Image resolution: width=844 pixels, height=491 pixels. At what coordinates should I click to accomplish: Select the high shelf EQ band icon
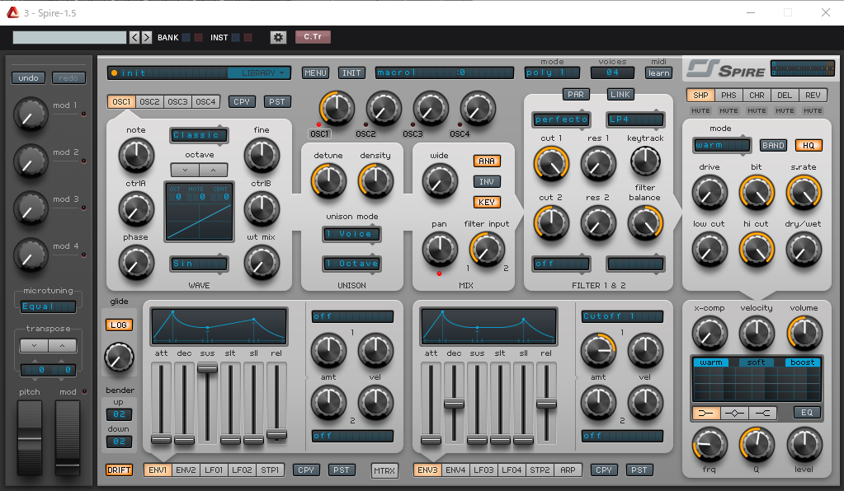click(762, 413)
